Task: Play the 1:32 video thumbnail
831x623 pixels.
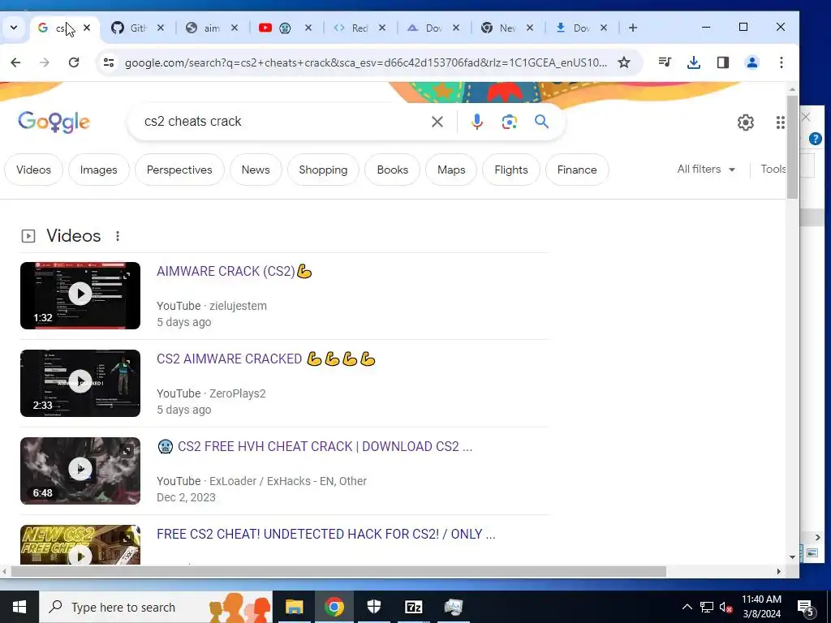Action: (x=80, y=295)
